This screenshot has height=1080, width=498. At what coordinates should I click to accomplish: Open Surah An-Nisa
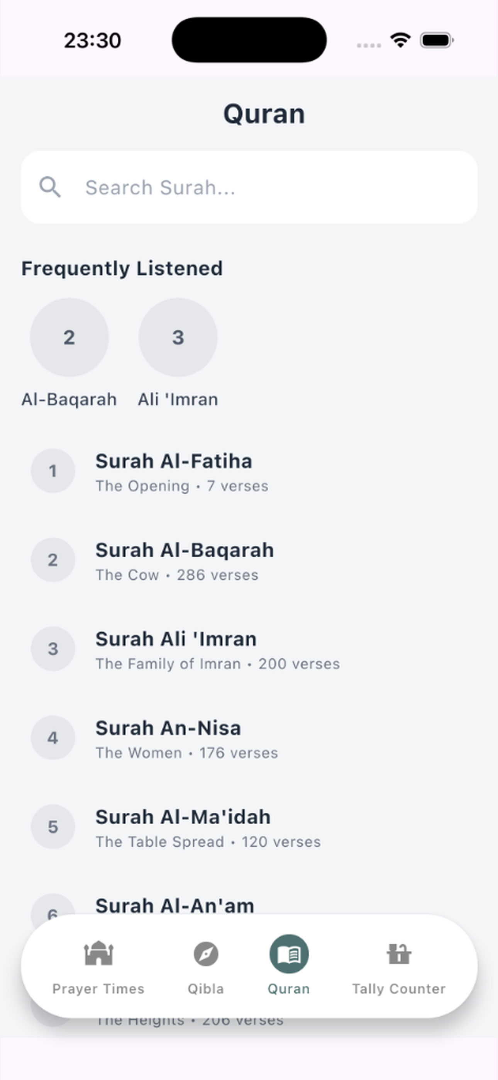pos(249,738)
